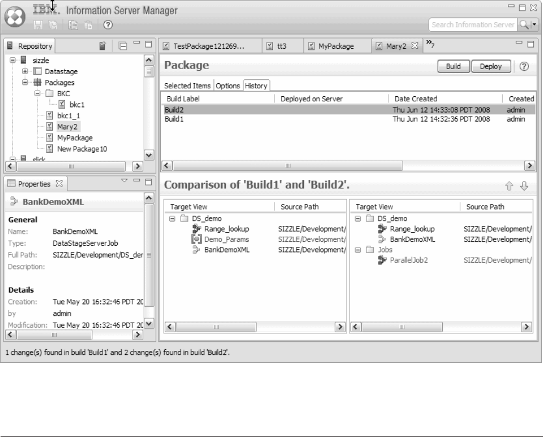Collapse the Packages tree node
Image resolution: width=543 pixels, height=437 pixels.
point(25,83)
